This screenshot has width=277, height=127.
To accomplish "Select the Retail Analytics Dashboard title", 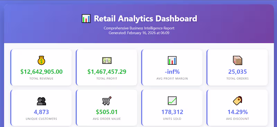I will point(145,19).
